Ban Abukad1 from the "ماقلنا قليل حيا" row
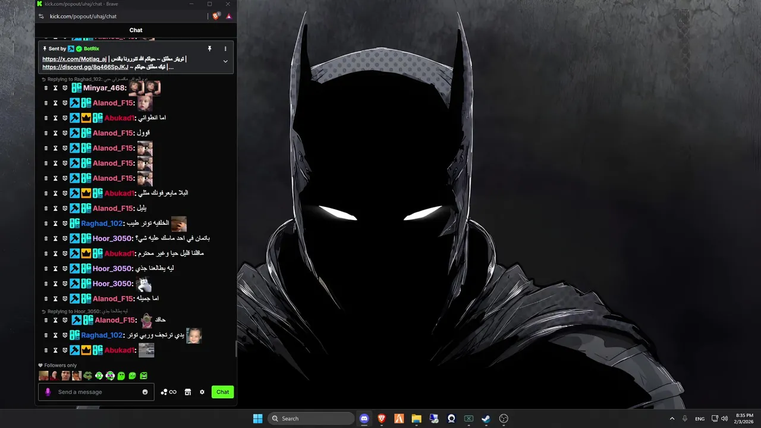 pyautogui.click(x=65, y=254)
